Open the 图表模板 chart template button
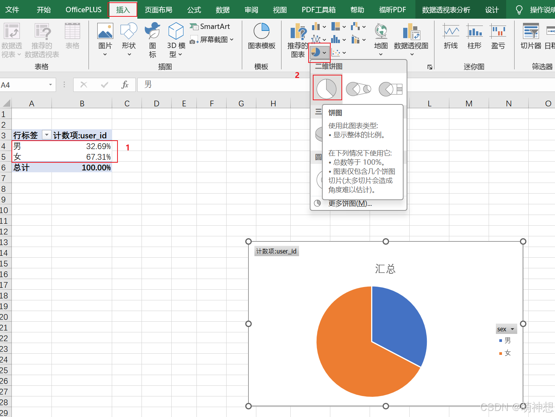The height and width of the screenshot is (417, 555). (261, 36)
